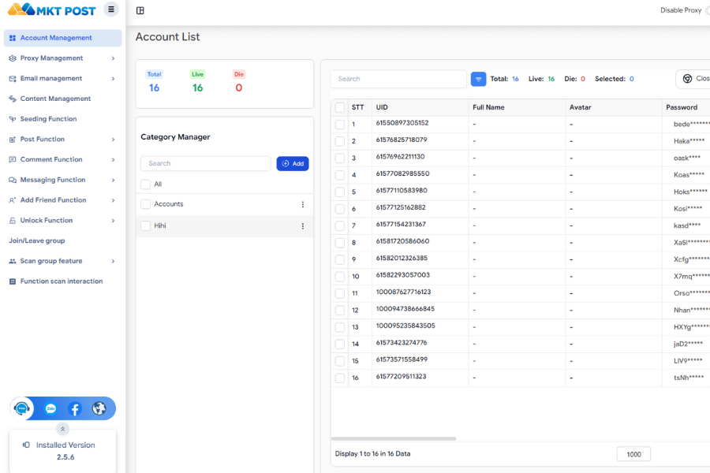The image size is (710, 473).
Task: Open Seeding Function menu item
Action: pos(63,119)
